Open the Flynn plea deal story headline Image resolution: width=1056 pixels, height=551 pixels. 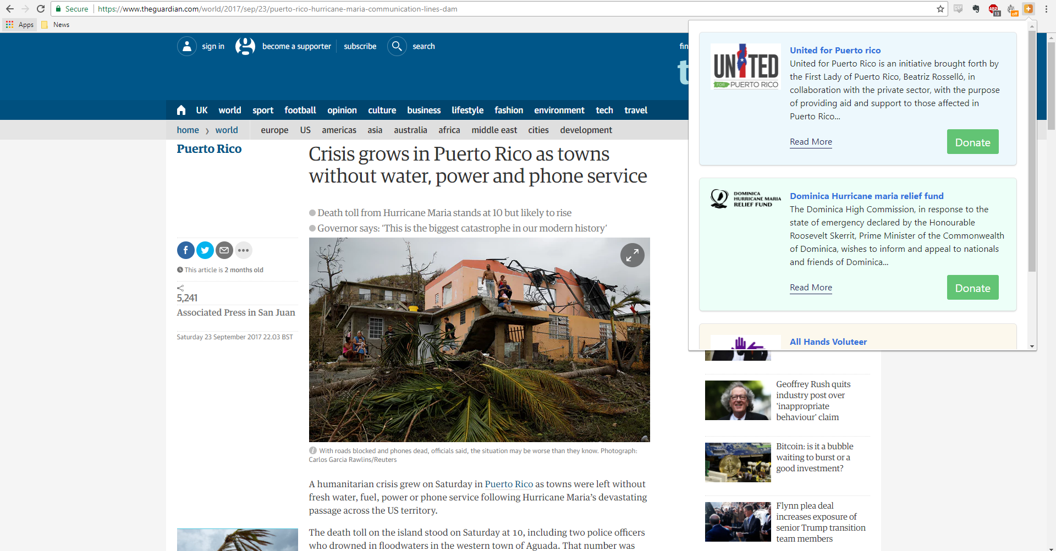(821, 522)
